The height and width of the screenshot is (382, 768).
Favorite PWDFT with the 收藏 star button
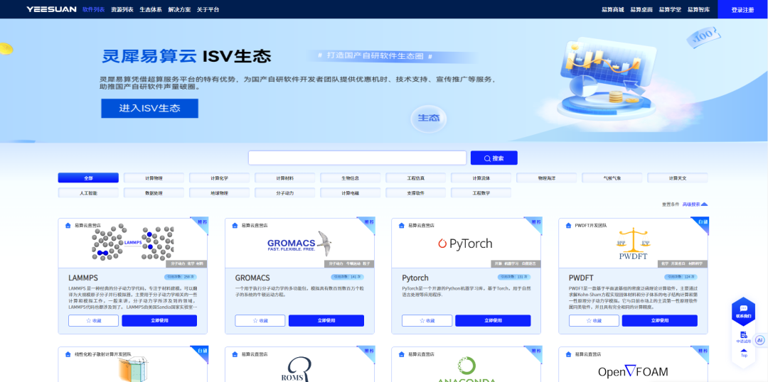(594, 320)
